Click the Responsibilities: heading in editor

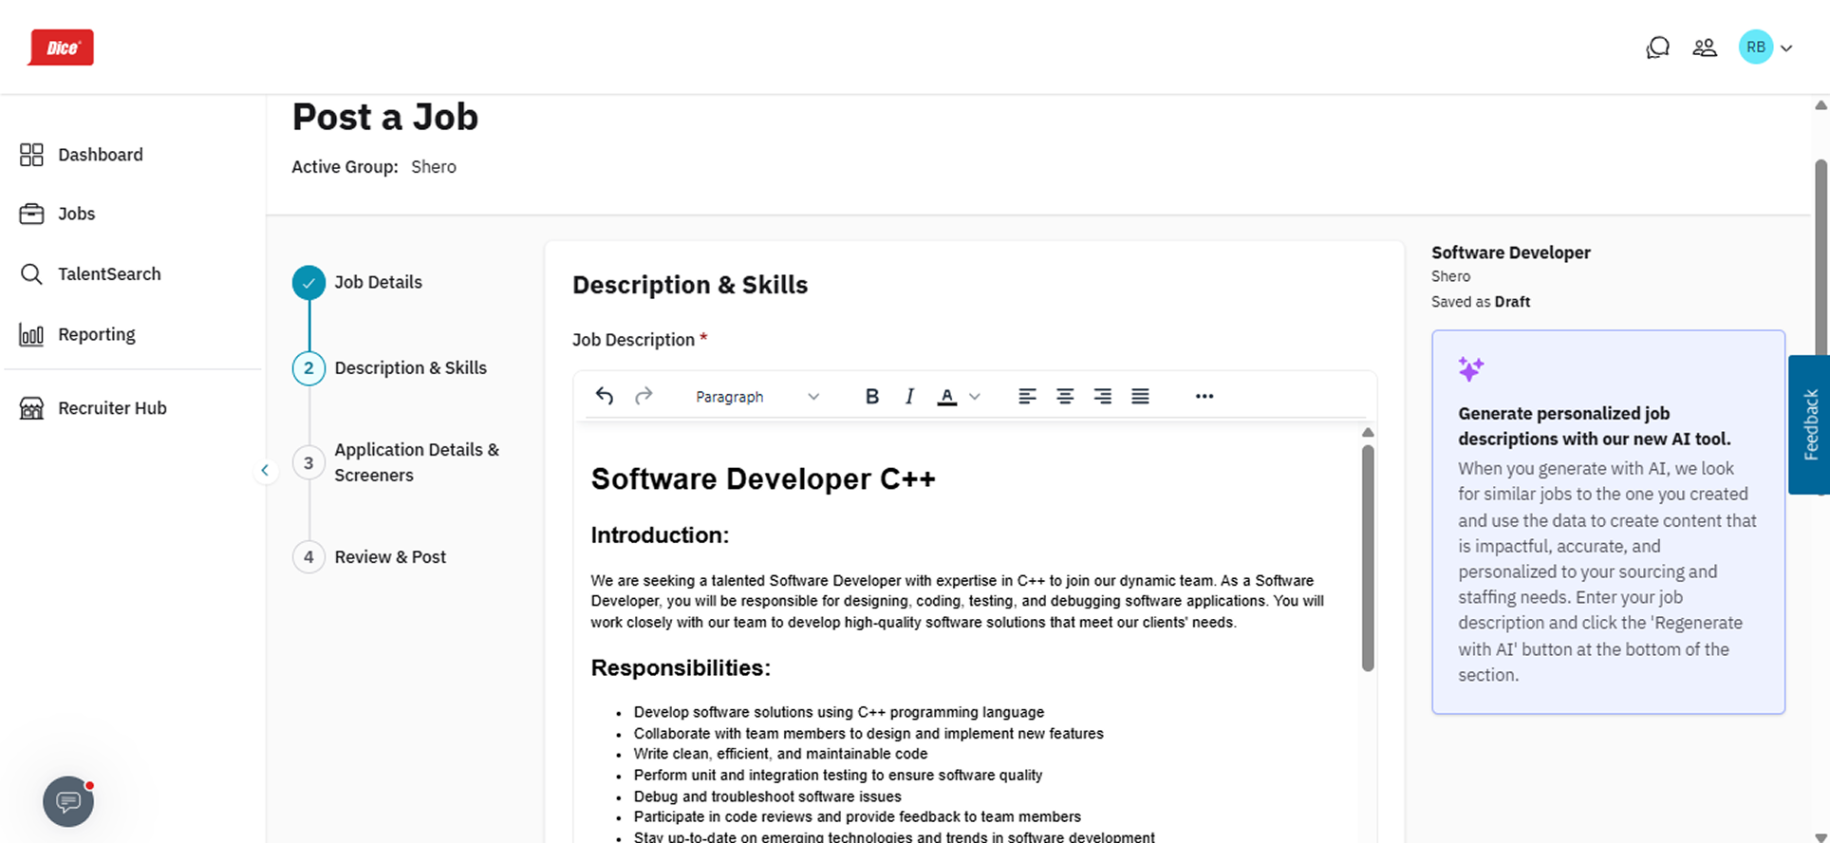(x=681, y=668)
